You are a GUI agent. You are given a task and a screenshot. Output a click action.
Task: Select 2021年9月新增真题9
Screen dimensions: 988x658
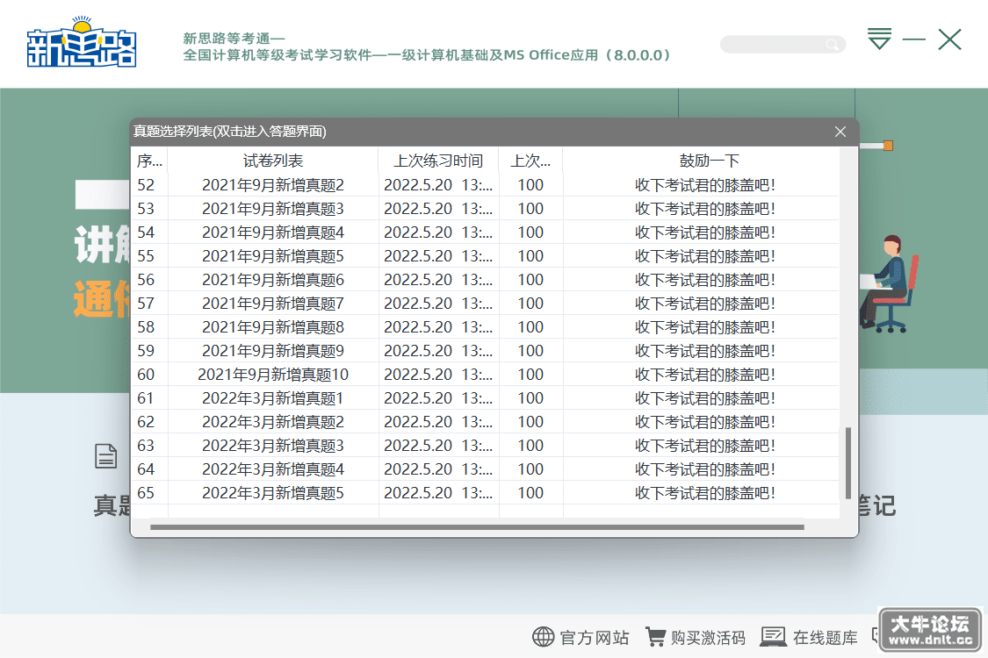tap(273, 351)
